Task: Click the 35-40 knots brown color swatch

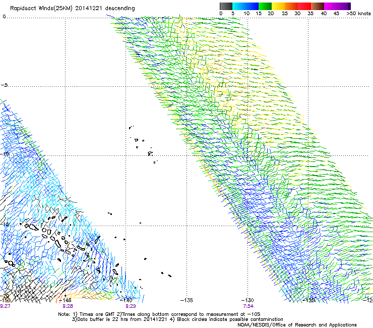Action: 318,6
